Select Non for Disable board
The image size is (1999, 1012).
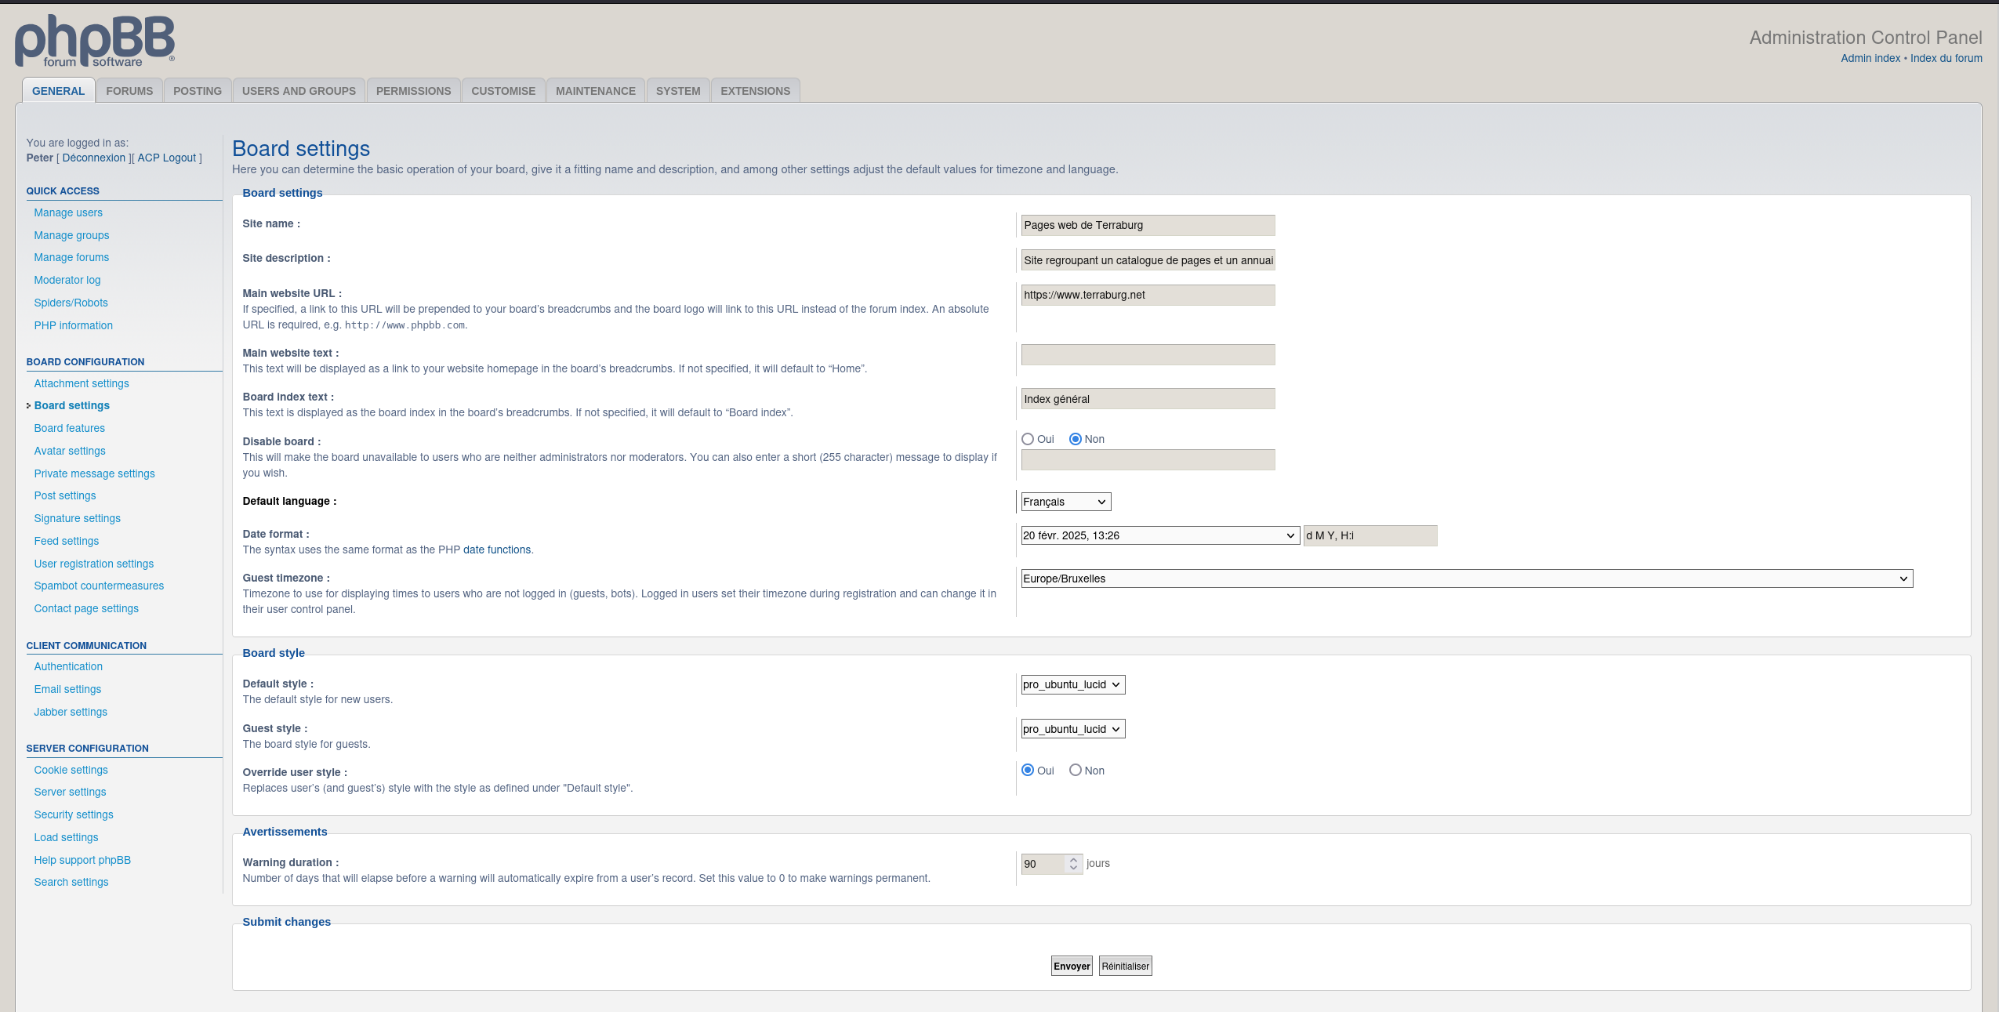pyautogui.click(x=1075, y=439)
